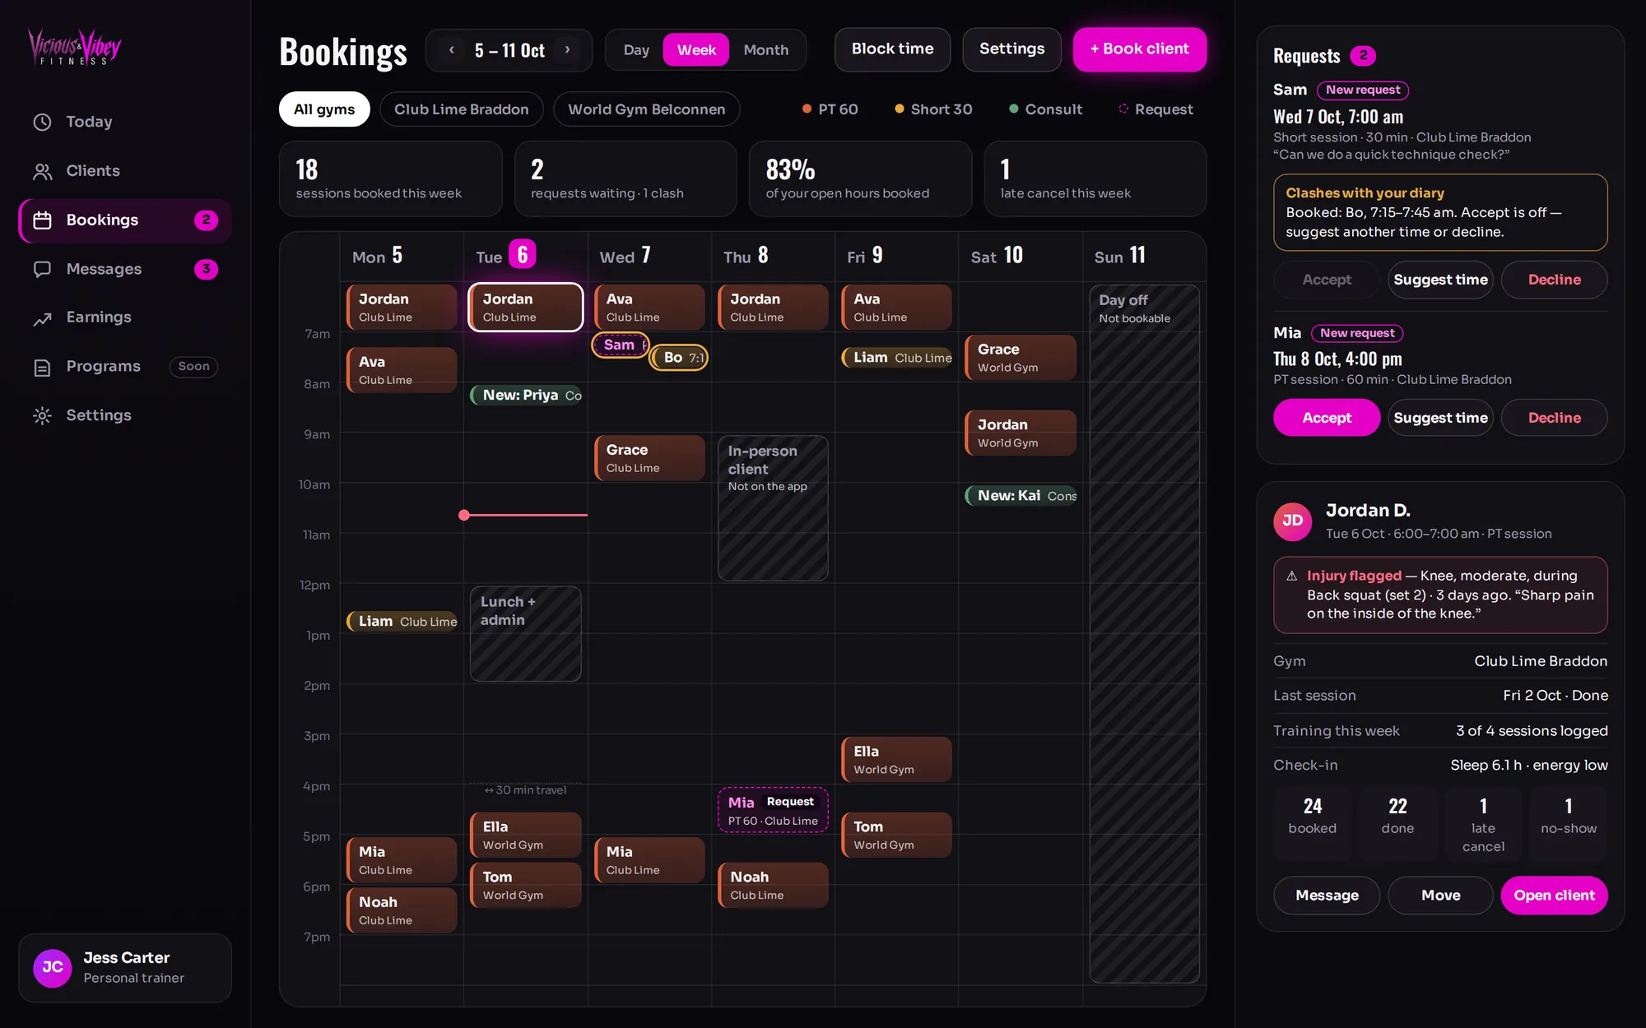Select the Week view

pos(696,50)
